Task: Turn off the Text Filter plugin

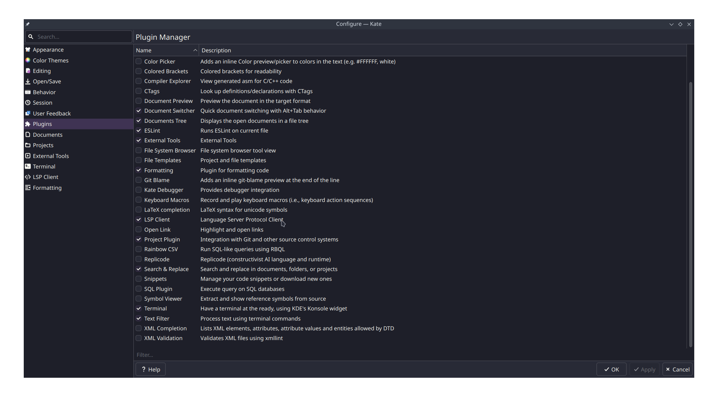Action: (139, 318)
